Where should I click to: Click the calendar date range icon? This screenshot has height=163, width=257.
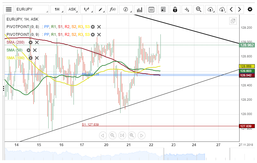click(x=151, y=9)
